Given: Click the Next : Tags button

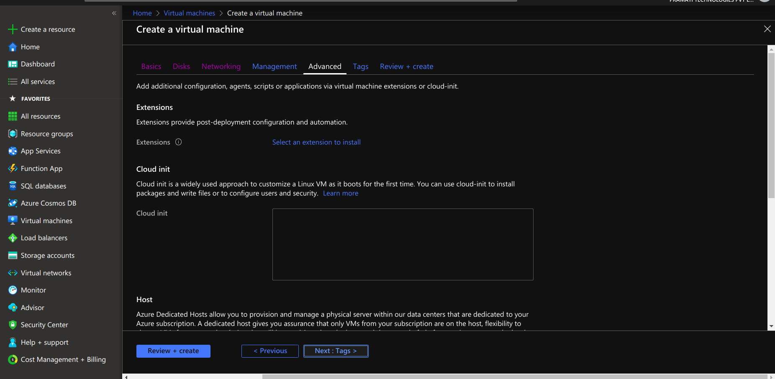Looking at the screenshot, I should click(x=336, y=351).
